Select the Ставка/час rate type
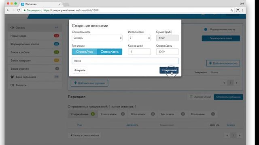 tap(85, 52)
